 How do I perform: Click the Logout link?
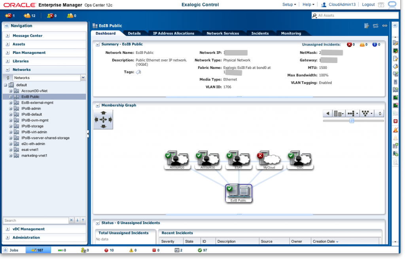(x=368, y=4)
